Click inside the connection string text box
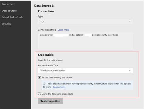Screen dimensions: 144x109 85,41
